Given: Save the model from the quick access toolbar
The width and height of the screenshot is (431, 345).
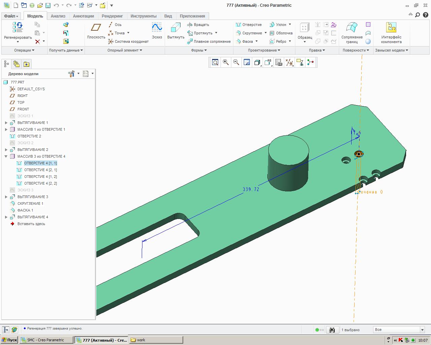Looking at the screenshot, I should tap(48, 5).
